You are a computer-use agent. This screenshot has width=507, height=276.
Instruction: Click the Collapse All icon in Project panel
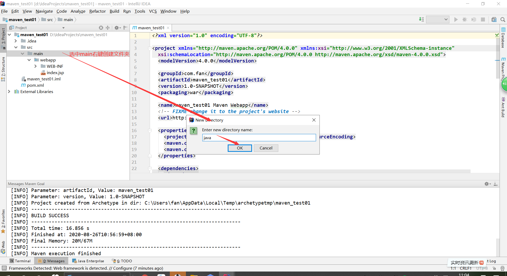(x=108, y=28)
